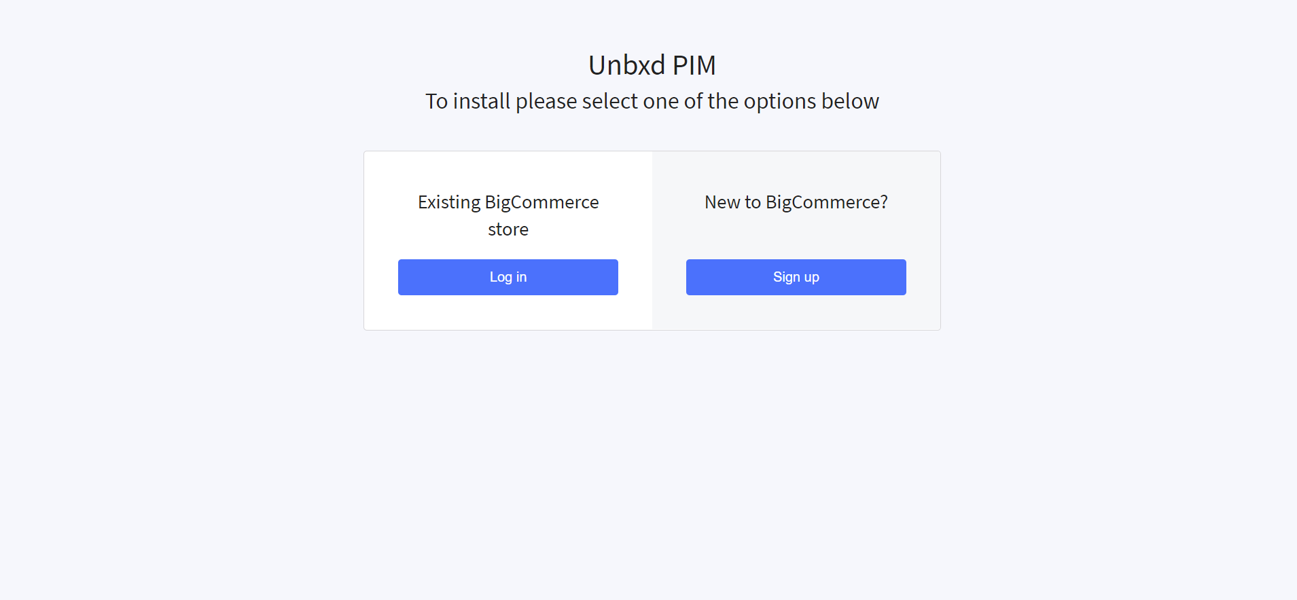Click "New to" in the right card heading

[732, 202]
